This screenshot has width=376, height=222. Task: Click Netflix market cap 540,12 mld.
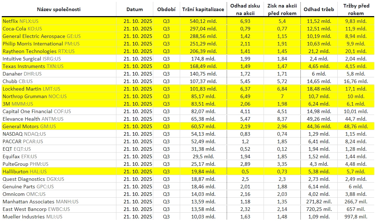(203, 21)
